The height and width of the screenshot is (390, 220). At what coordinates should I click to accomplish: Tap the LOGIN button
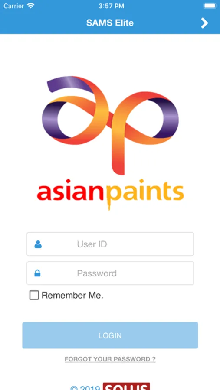(x=110, y=335)
